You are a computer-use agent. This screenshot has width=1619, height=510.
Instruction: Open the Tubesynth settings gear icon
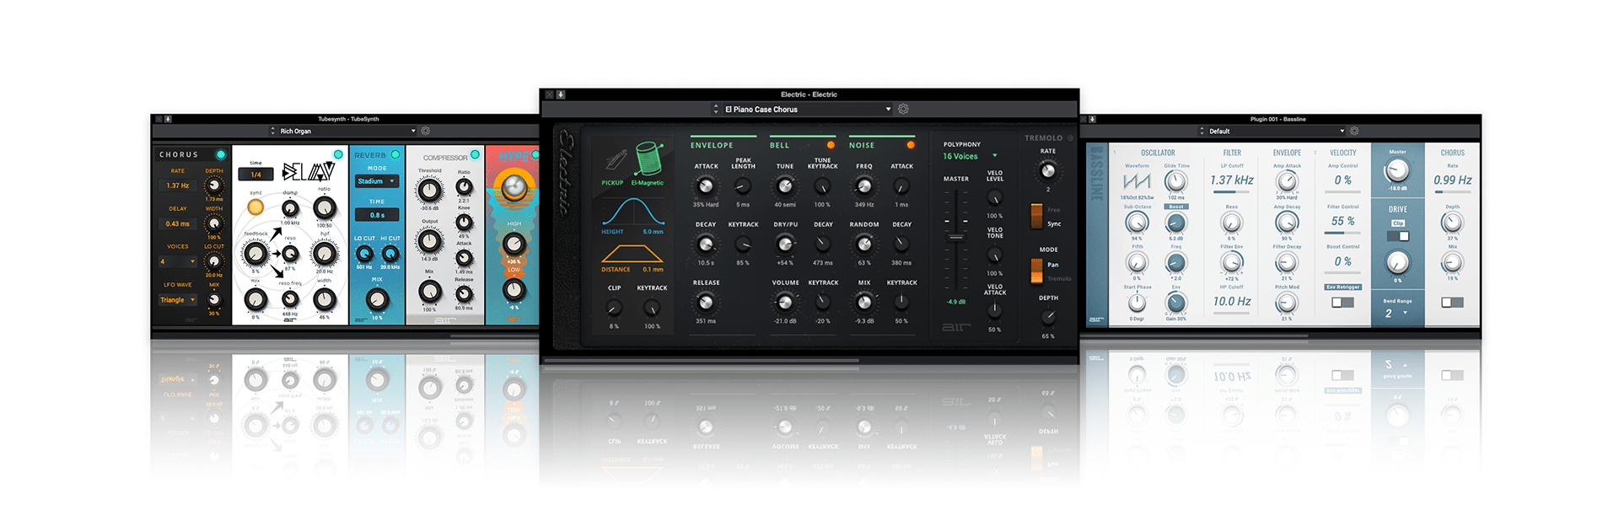point(426,132)
